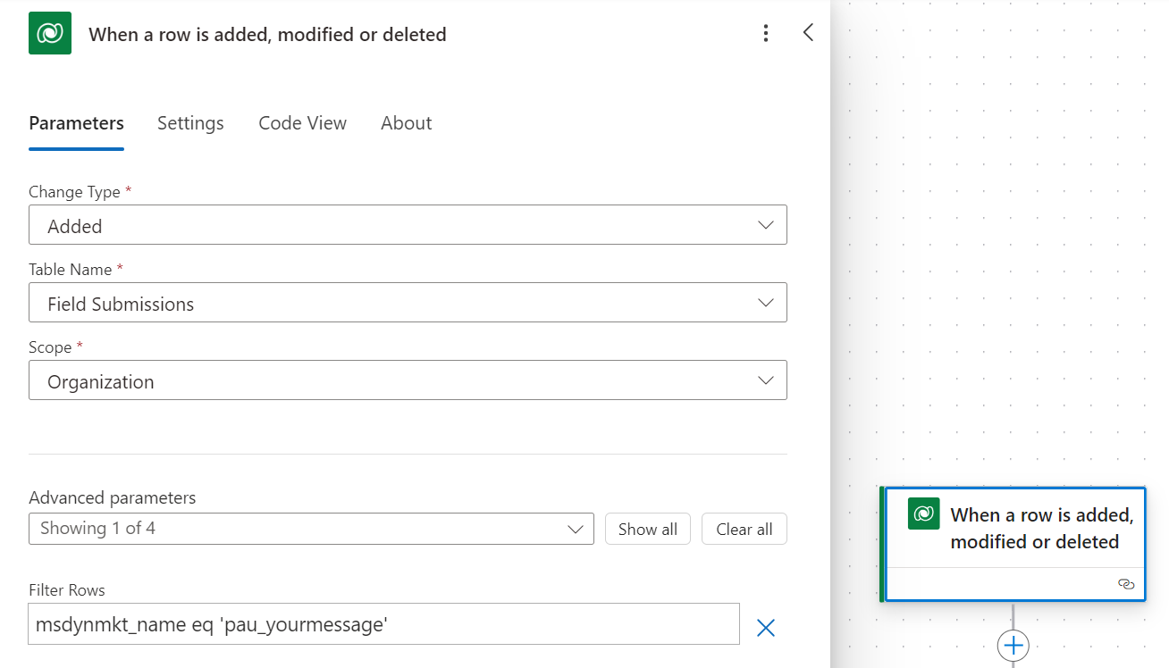The image size is (1169, 668).
Task: Open the Code View tab
Action: tap(302, 123)
